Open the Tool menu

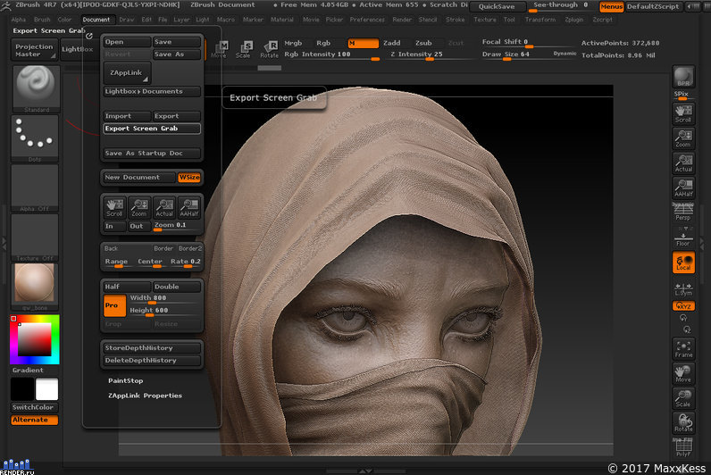coord(509,20)
